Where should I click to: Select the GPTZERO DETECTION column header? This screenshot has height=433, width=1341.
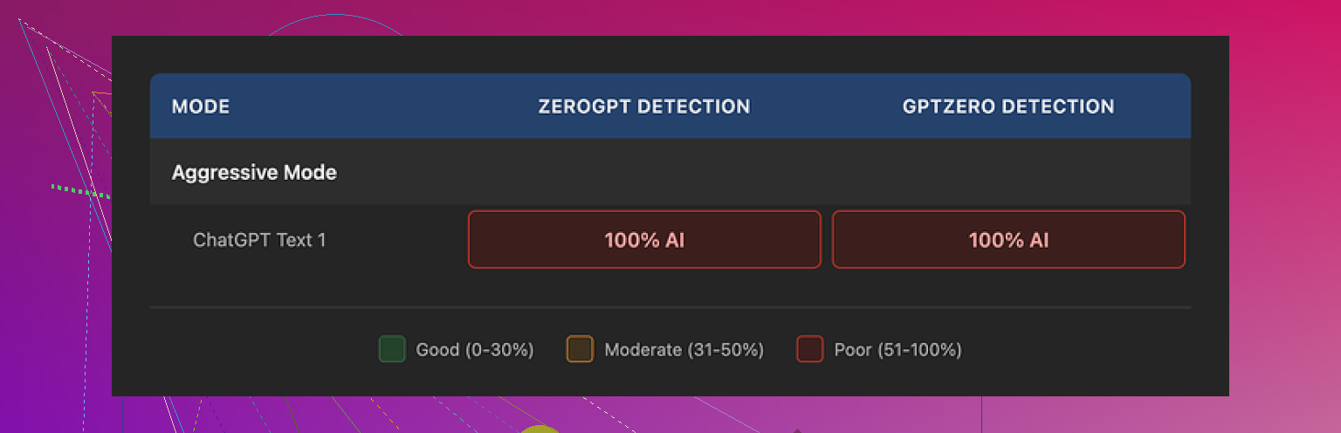(x=1008, y=107)
